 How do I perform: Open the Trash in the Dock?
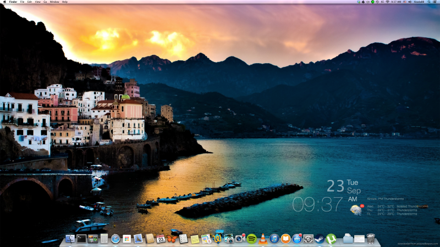pyautogui.click(x=371, y=239)
